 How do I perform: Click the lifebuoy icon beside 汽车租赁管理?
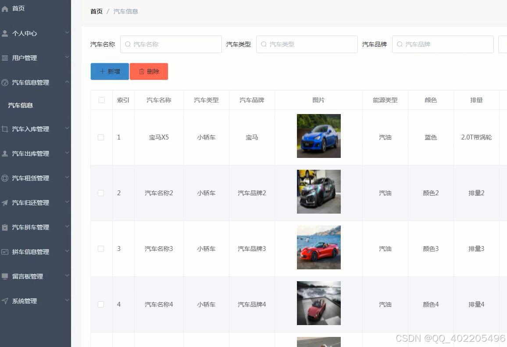[x=4, y=178]
